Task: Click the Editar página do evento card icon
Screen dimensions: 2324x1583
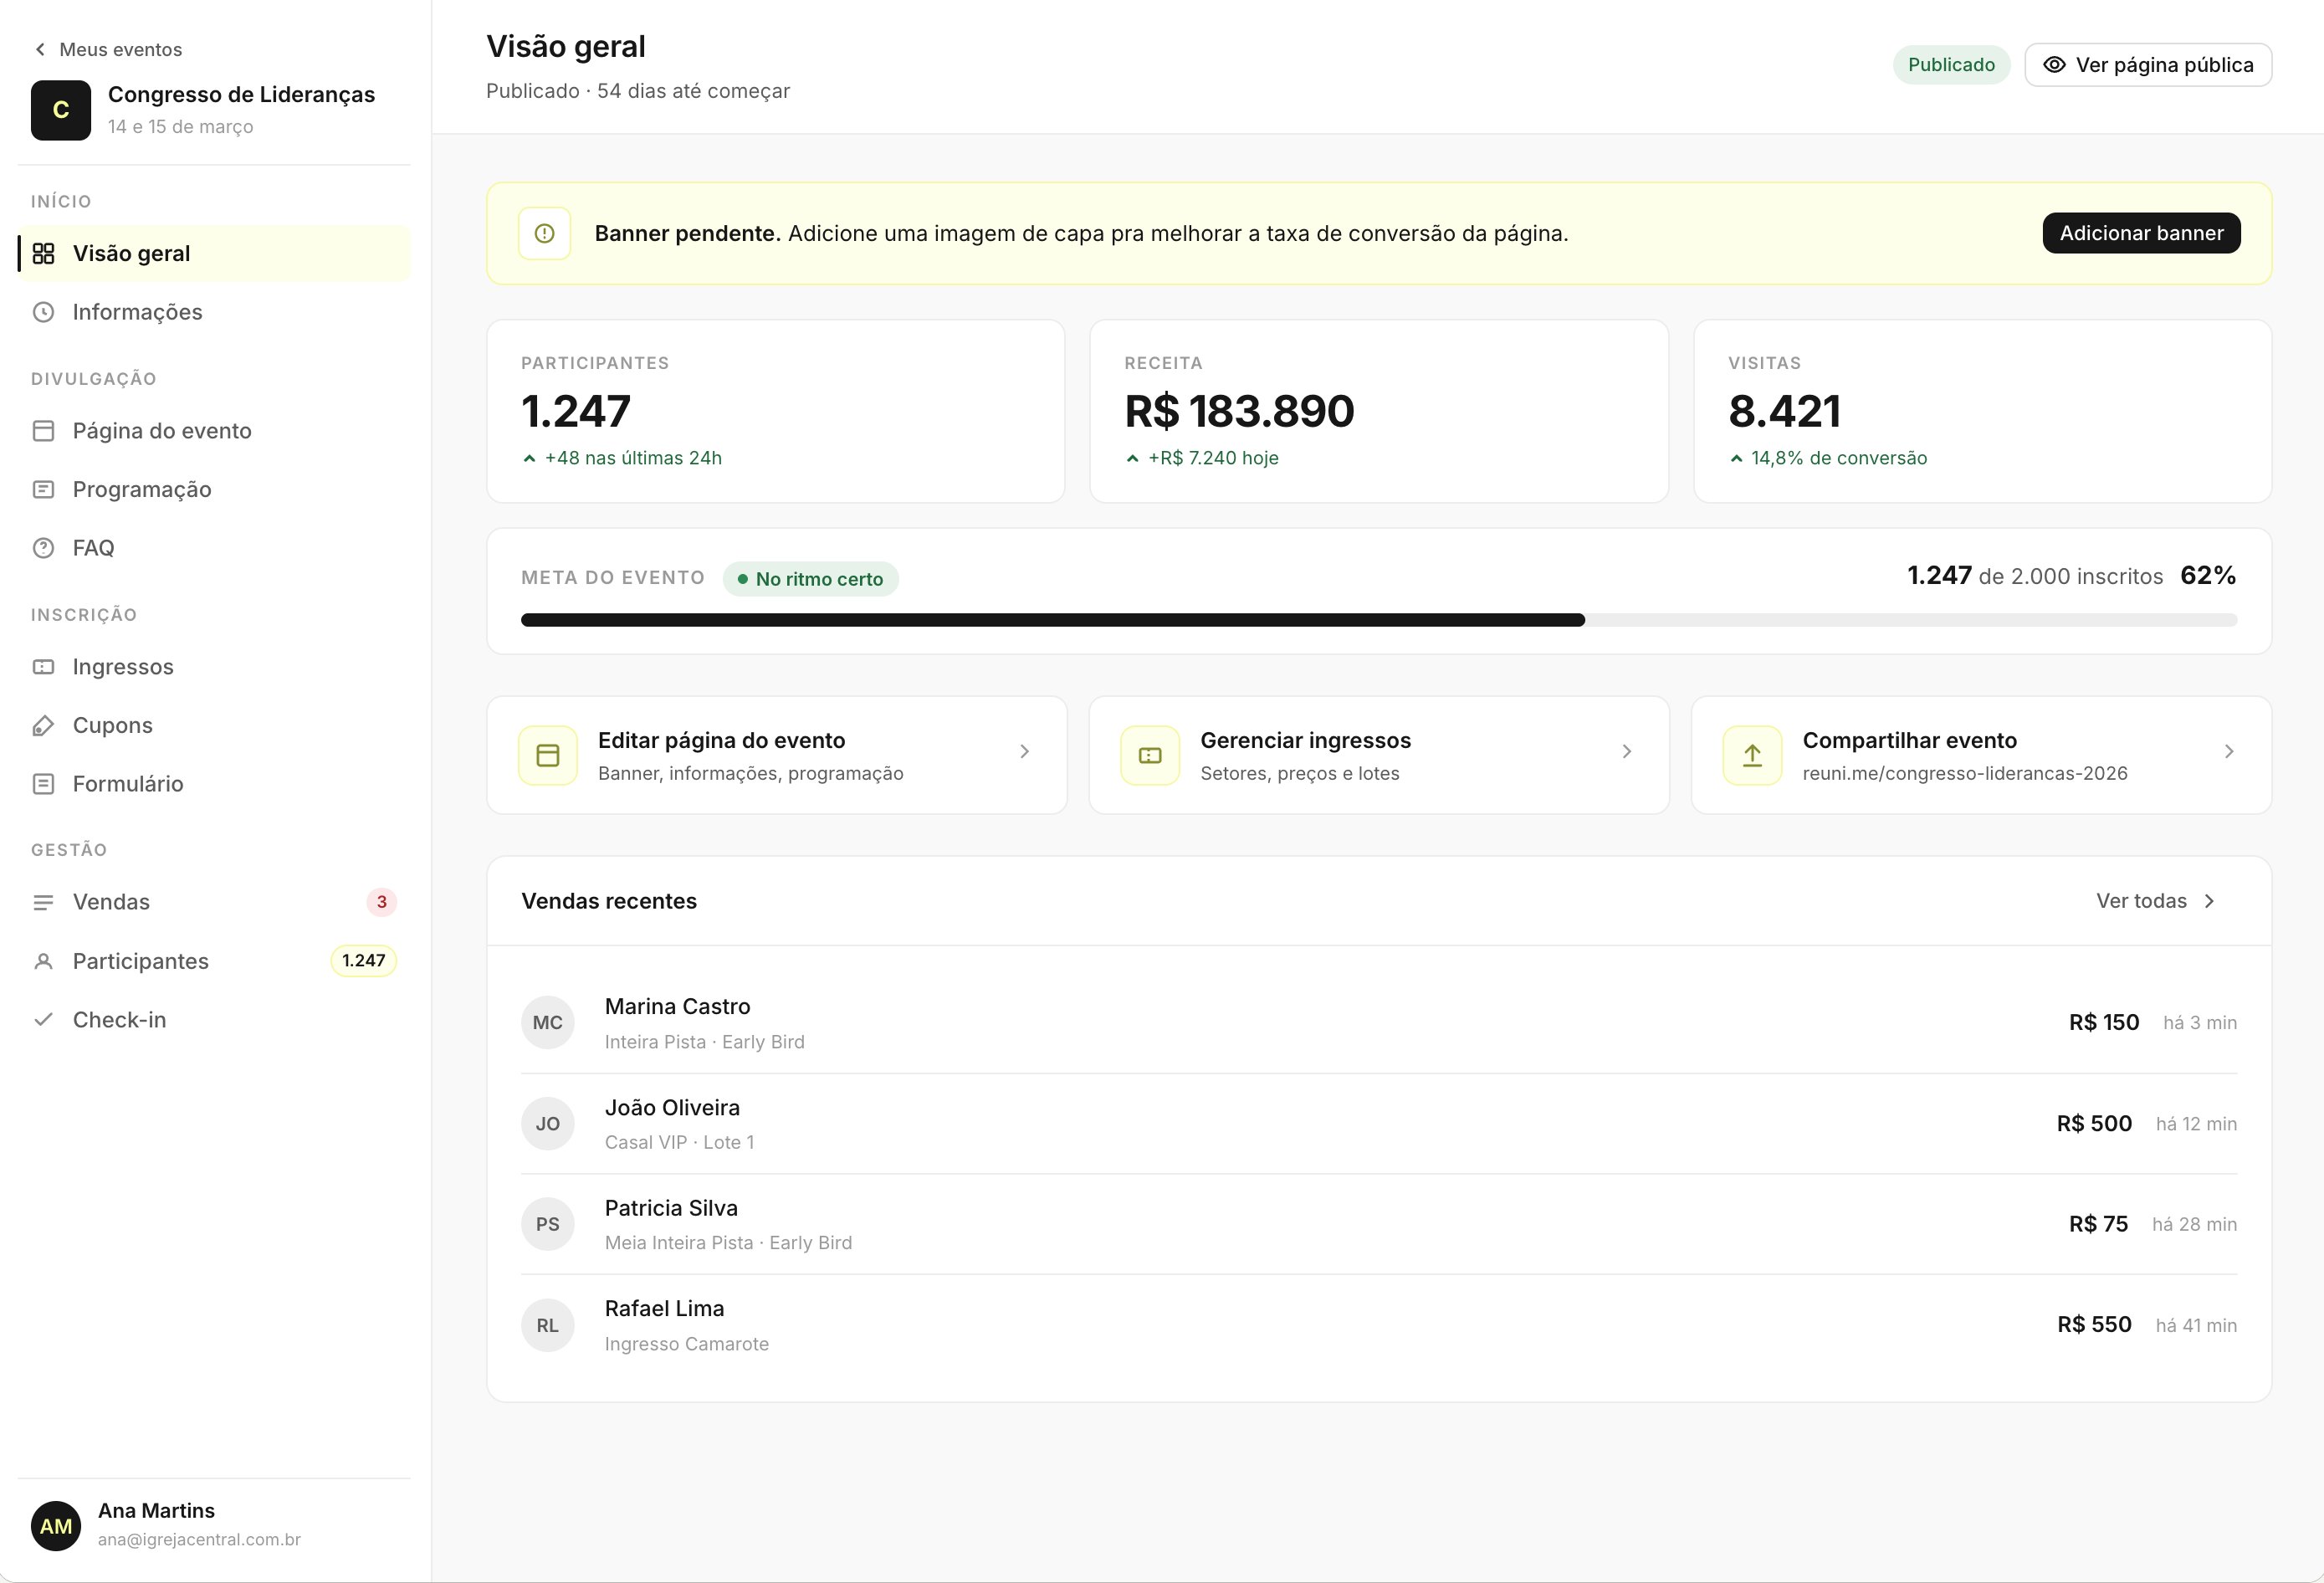Action: click(x=548, y=755)
